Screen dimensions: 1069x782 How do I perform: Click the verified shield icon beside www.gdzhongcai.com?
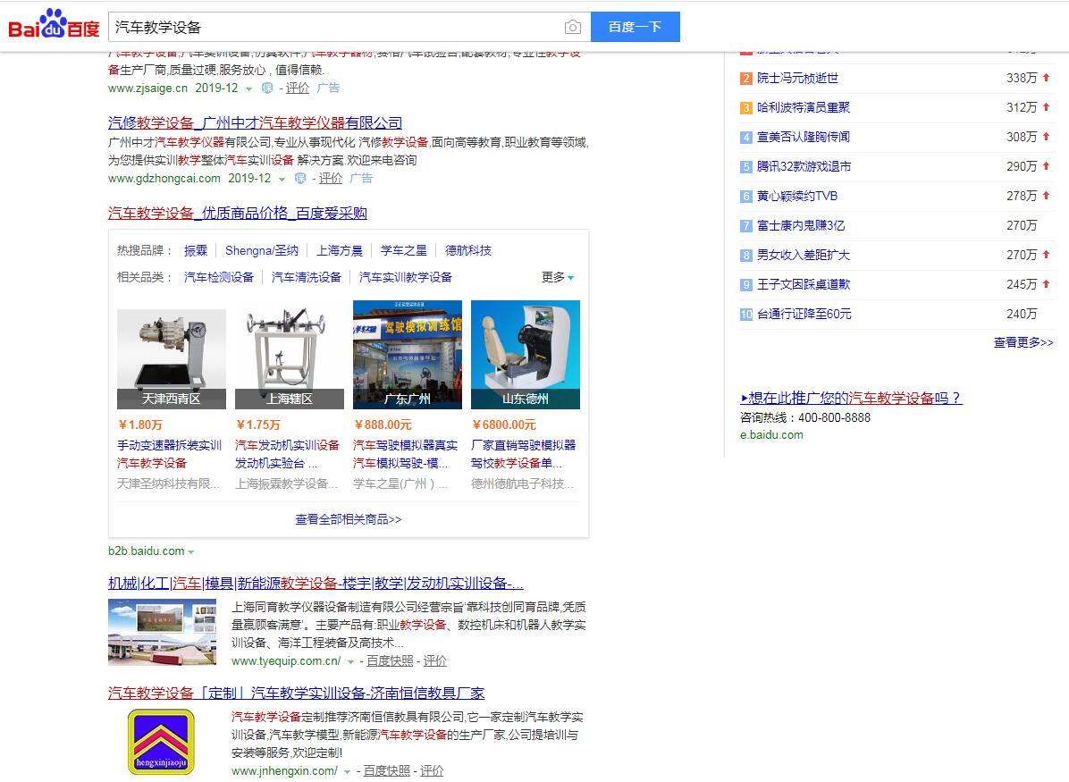click(300, 178)
